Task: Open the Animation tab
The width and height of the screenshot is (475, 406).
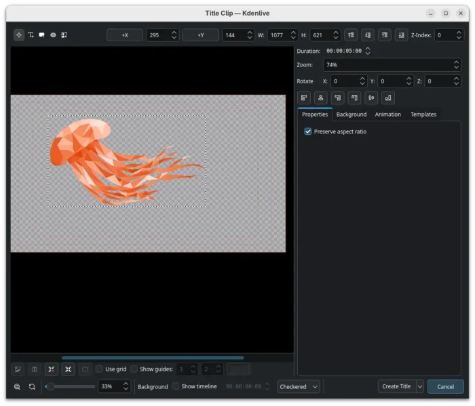Action: point(387,115)
